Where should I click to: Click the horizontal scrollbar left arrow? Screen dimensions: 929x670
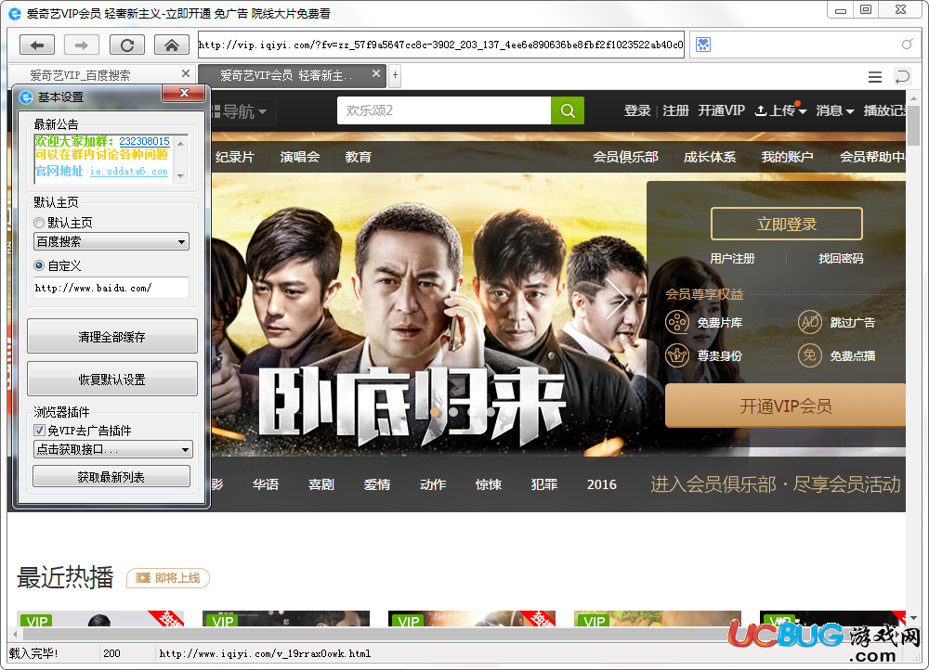(14, 634)
